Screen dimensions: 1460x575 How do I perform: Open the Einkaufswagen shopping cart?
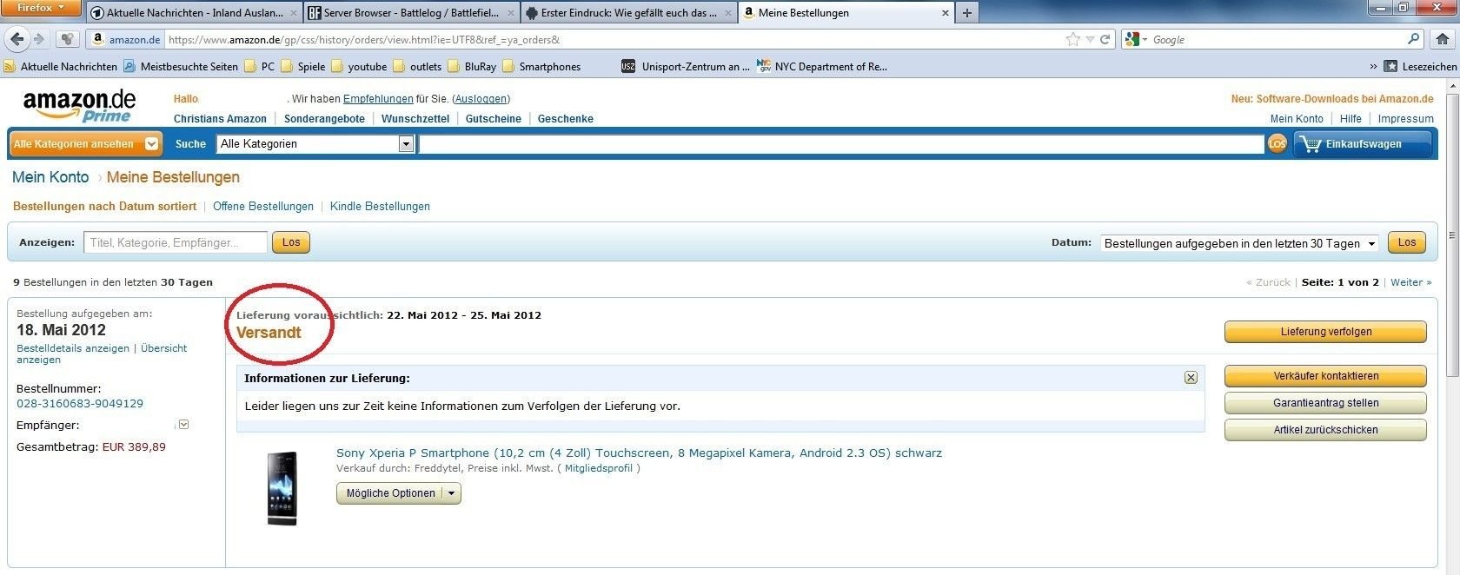[x=1363, y=144]
